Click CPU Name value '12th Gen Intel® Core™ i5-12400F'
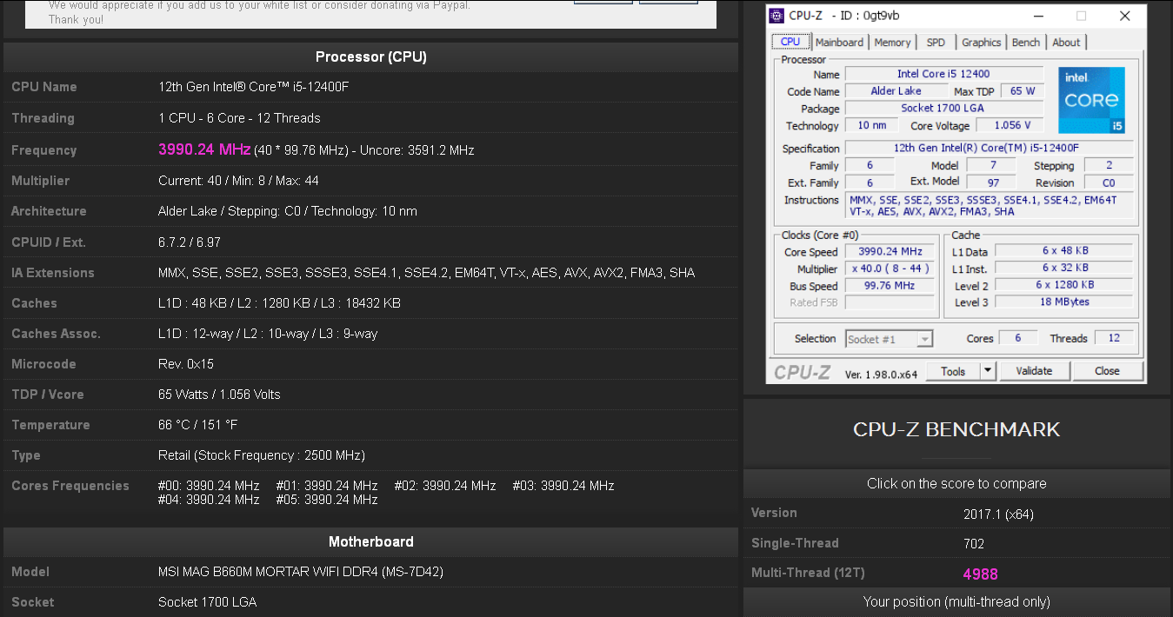 click(254, 87)
